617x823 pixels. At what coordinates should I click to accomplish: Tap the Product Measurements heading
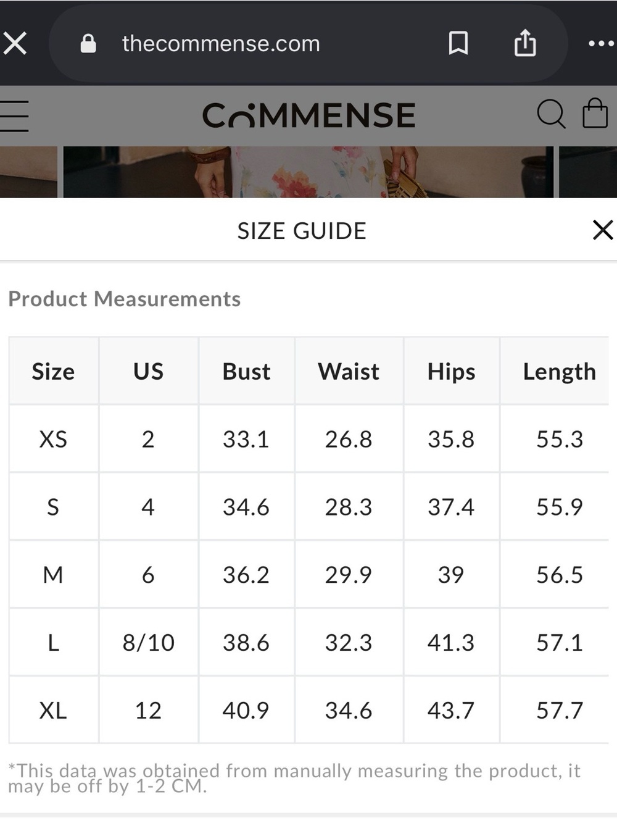click(x=125, y=299)
